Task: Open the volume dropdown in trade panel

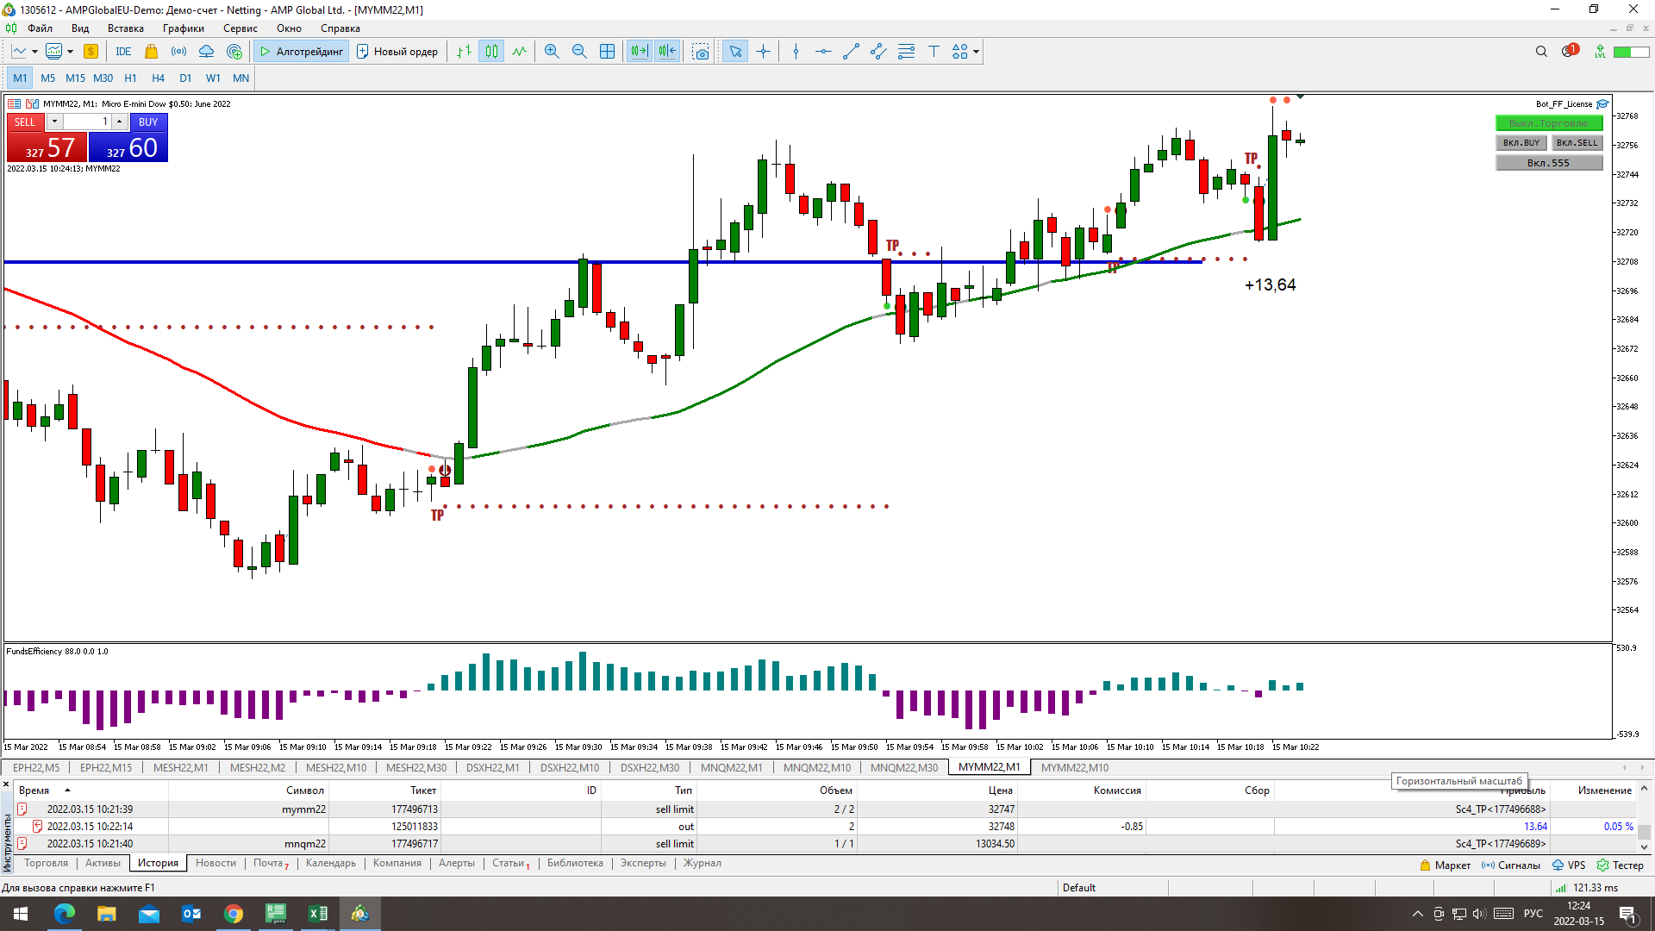Action: click(54, 122)
